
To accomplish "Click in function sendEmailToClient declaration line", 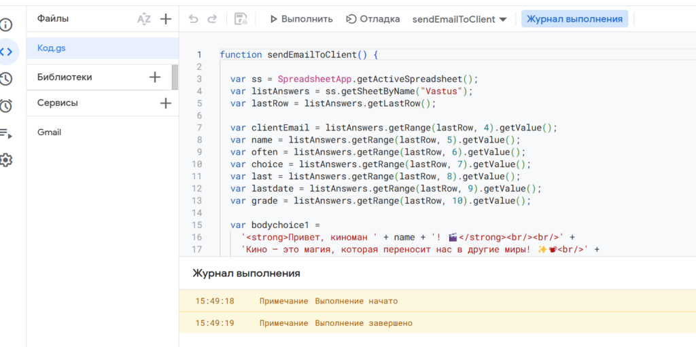I will point(299,55).
